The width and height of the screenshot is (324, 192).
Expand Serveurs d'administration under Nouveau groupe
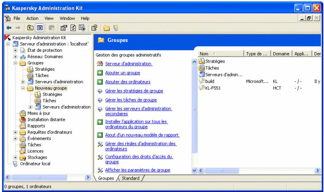click(31, 107)
